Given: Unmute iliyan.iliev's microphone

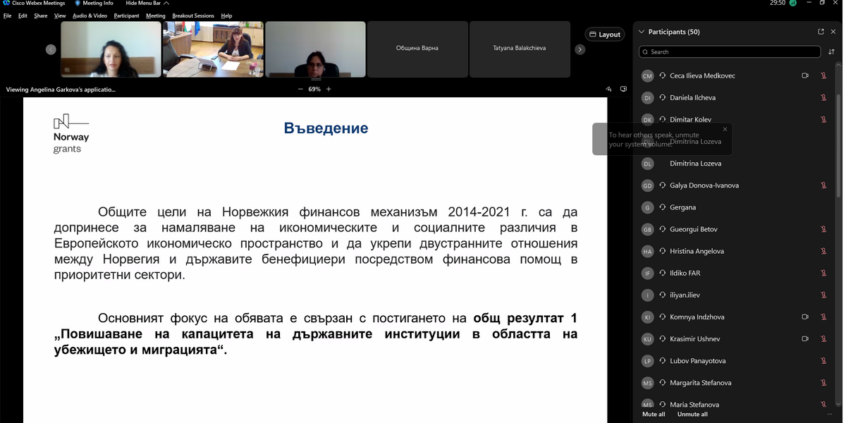Looking at the screenshot, I should (823, 295).
